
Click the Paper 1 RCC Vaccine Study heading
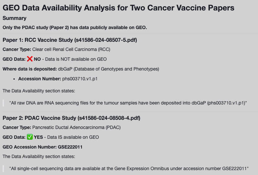tap(70, 40)
